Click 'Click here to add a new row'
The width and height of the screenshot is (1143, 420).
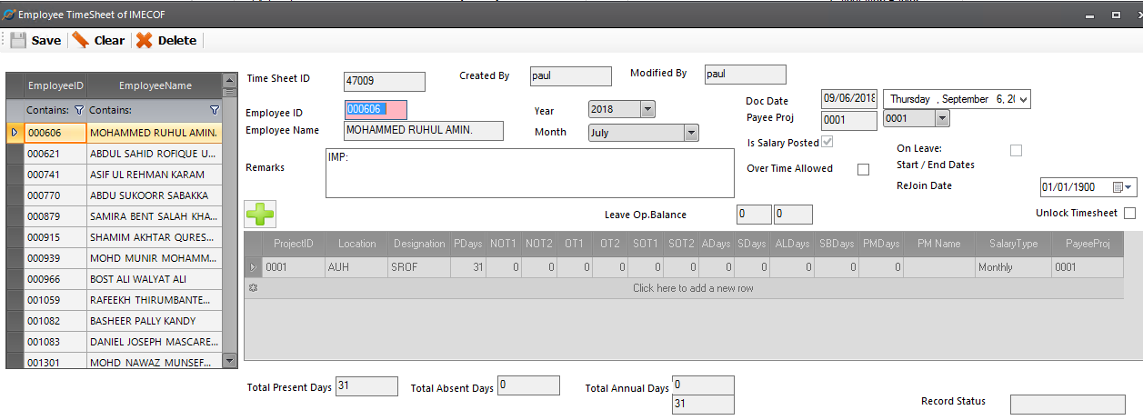coord(693,288)
